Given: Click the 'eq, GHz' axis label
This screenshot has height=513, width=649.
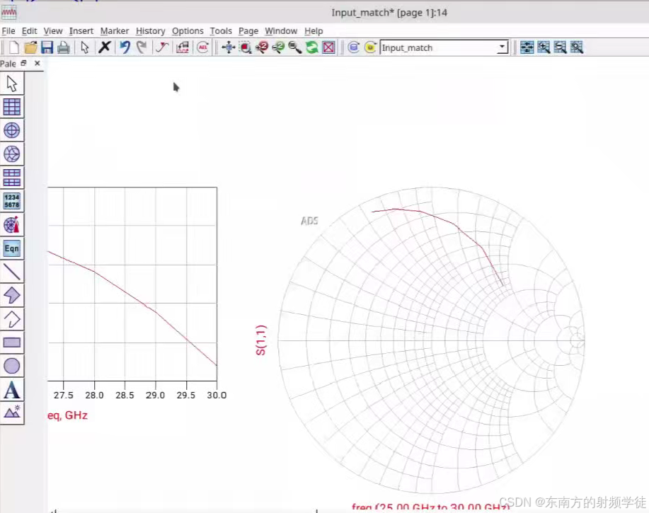Looking at the screenshot, I should [x=67, y=415].
